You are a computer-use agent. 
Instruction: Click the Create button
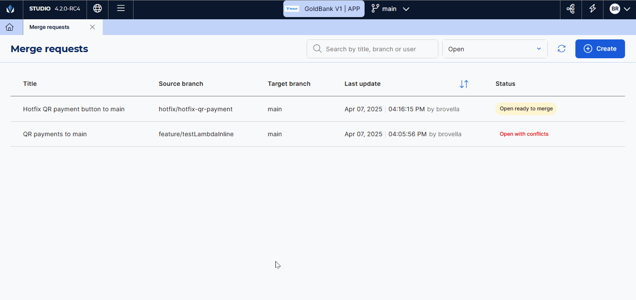pyautogui.click(x=600, y=49)
